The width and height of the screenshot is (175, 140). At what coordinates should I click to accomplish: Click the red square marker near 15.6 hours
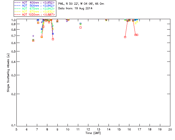pyautogui.click(x=125, y=37)
